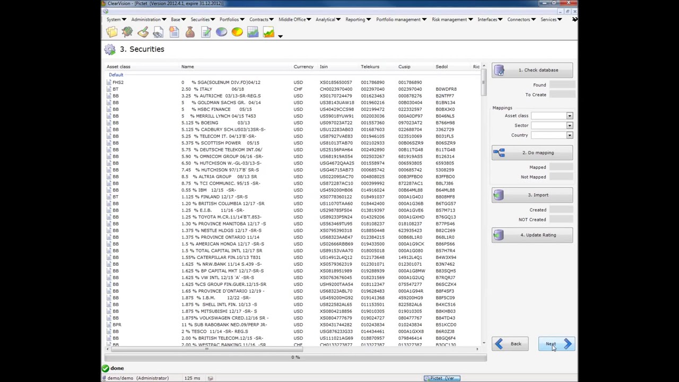Click the scroll-up arrow of the list
Image resolution: width=679 pixels, height=382 pixels.
coord(484,66)
